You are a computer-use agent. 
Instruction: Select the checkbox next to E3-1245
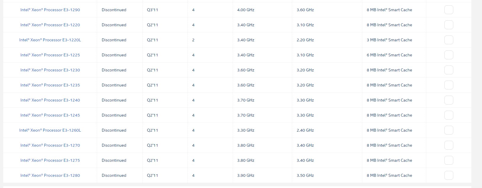(x=449, y=115)
